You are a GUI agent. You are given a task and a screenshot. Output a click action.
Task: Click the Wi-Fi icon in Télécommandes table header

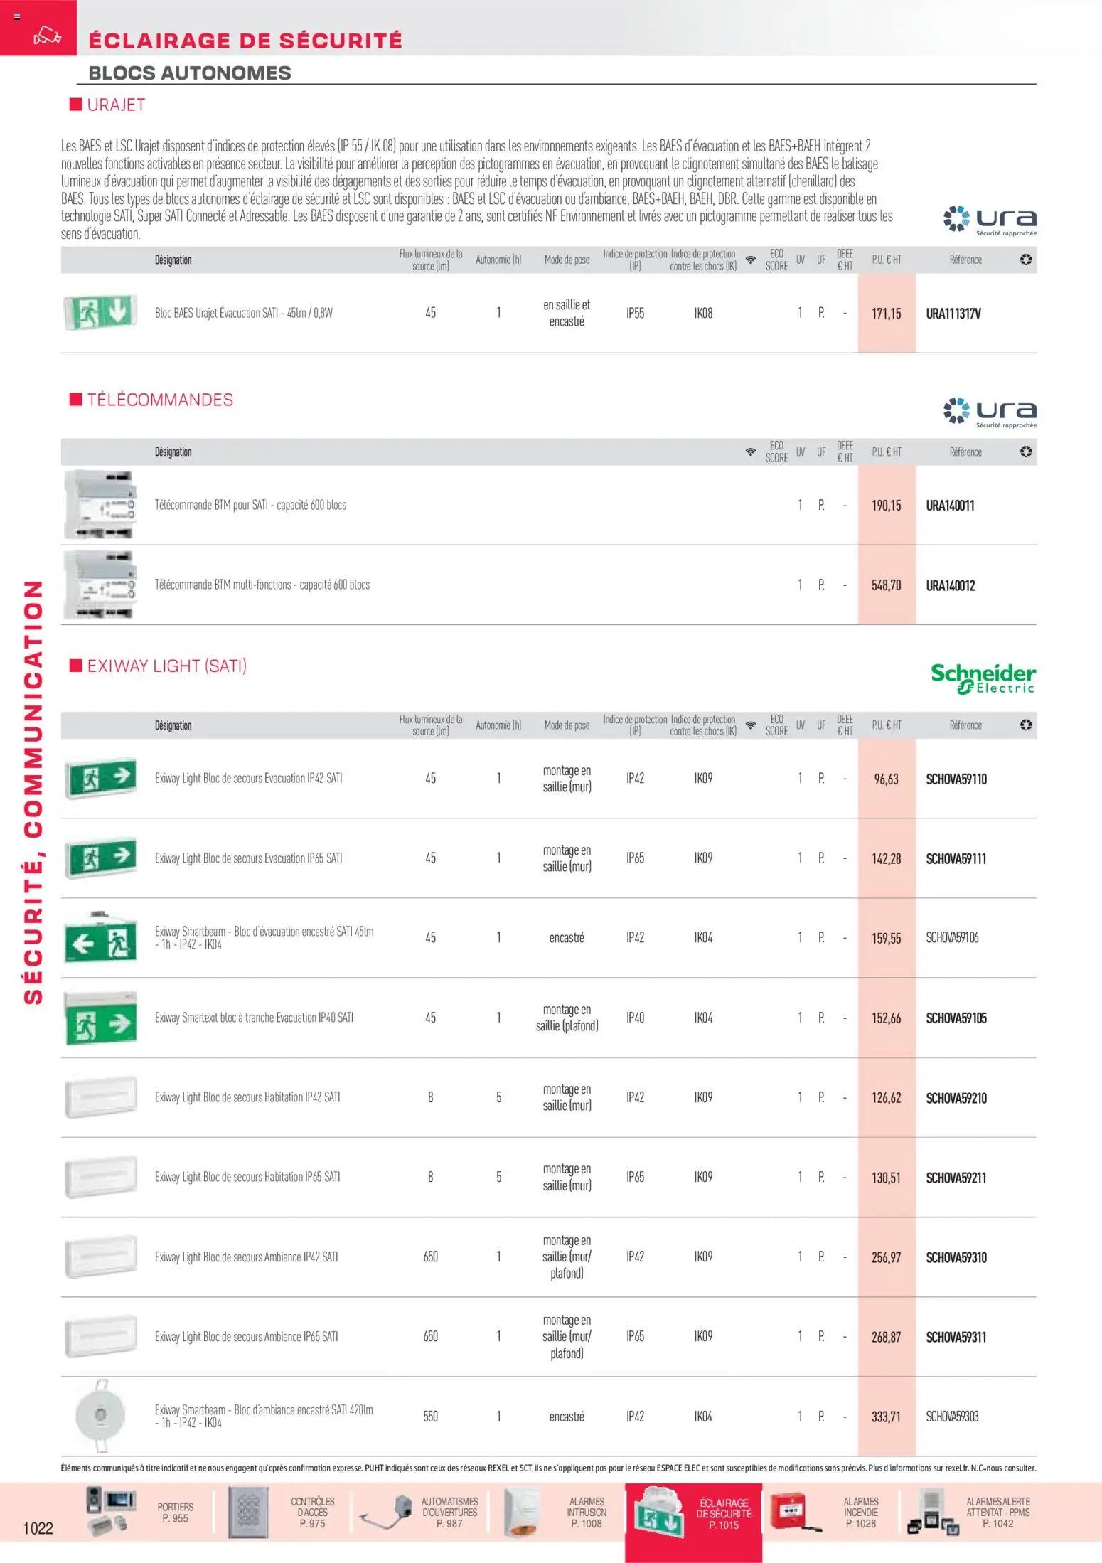[750, 452]
